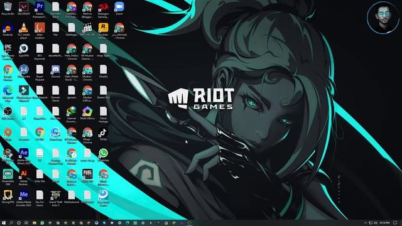This screenshot has height=226, width=402.
Task: Launch the VALORANT shortcut
Action: [24, 8]
